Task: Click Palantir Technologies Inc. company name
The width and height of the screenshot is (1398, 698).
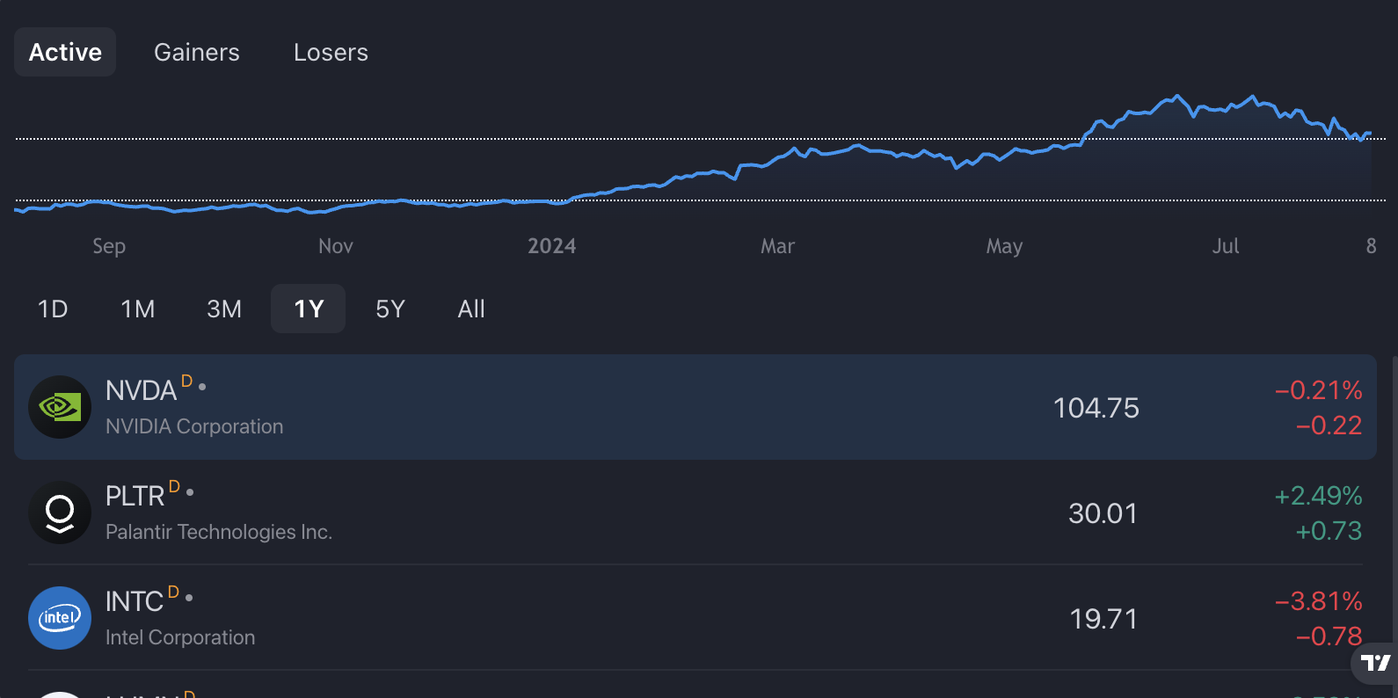Action: pos(219,532)
